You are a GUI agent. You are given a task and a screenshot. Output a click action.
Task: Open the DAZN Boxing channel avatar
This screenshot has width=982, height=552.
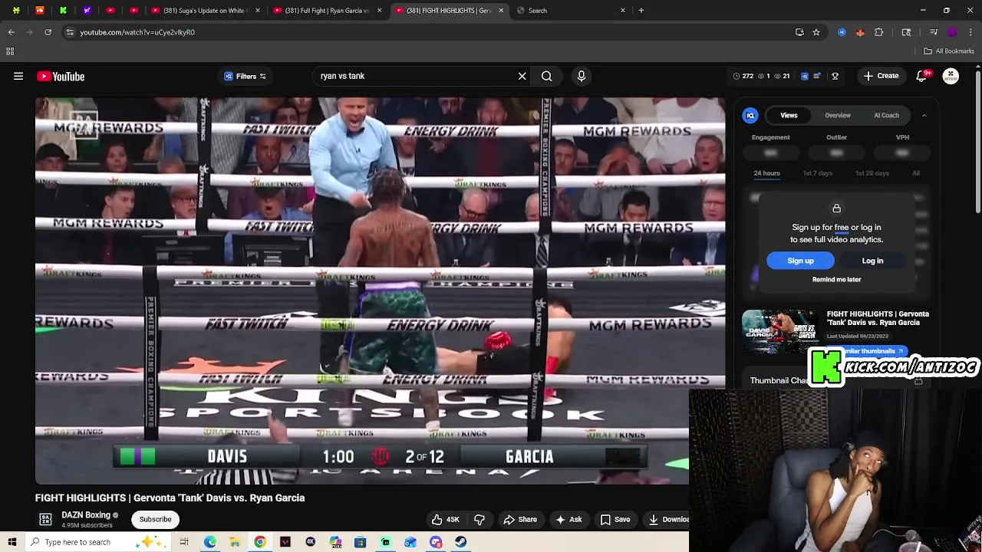point(45,519)
